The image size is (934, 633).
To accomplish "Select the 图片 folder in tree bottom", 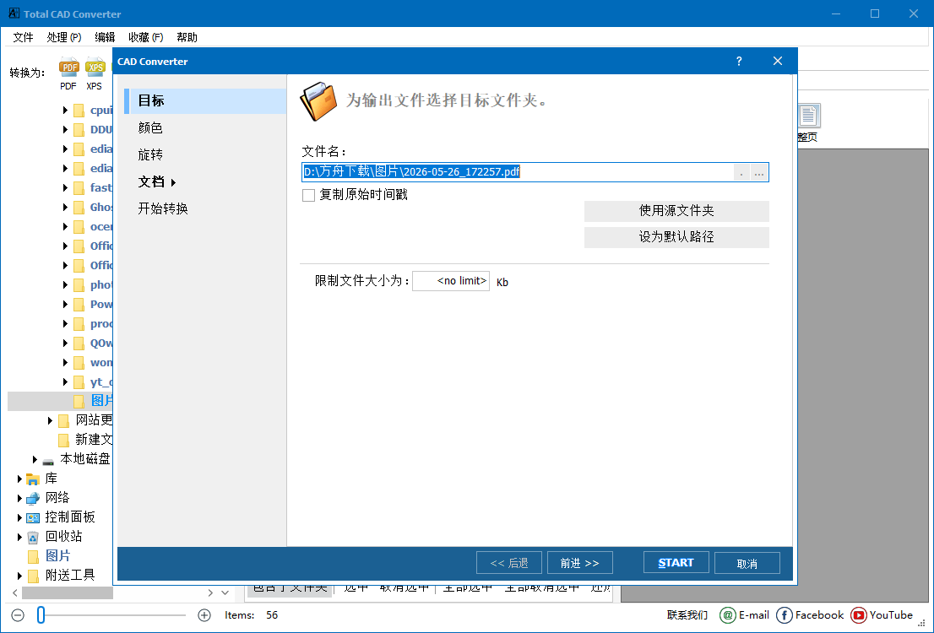I will coord(57,556).
